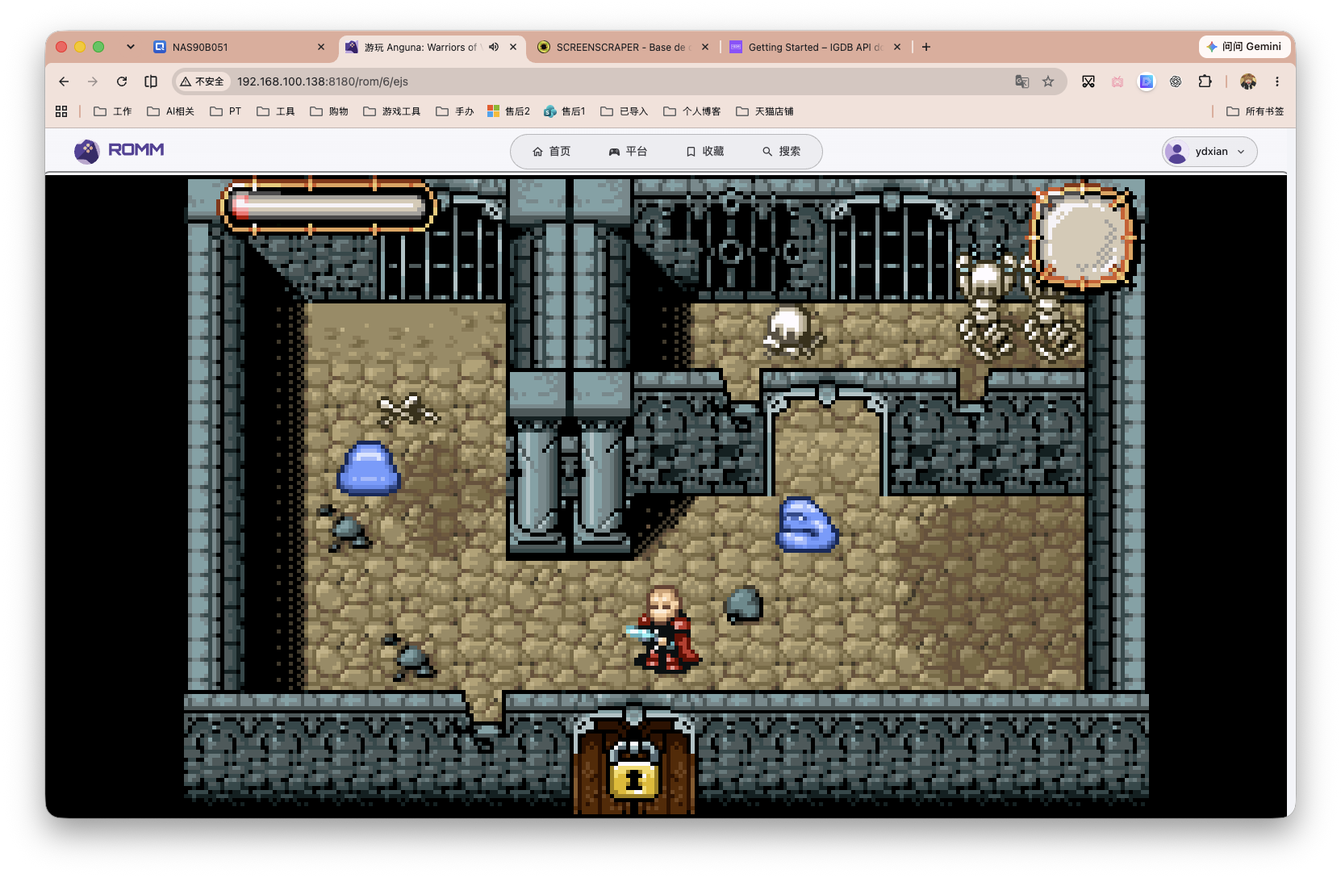
Task: Switch to the Getting Started IGDB tab
Action: pos(815,47)
